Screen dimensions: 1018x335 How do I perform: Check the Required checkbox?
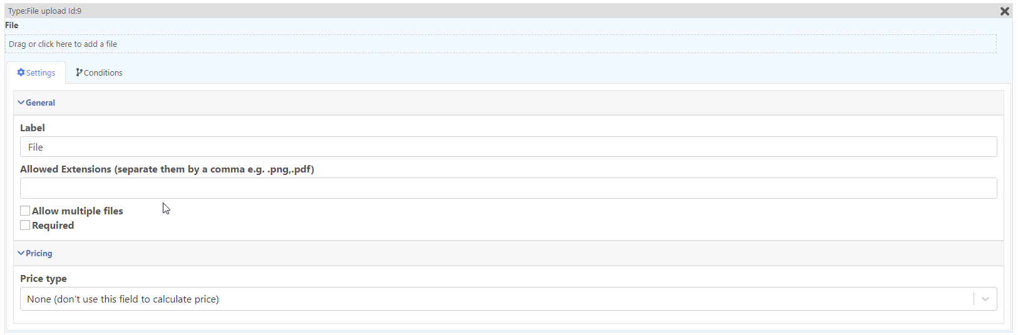click(25, 225)
